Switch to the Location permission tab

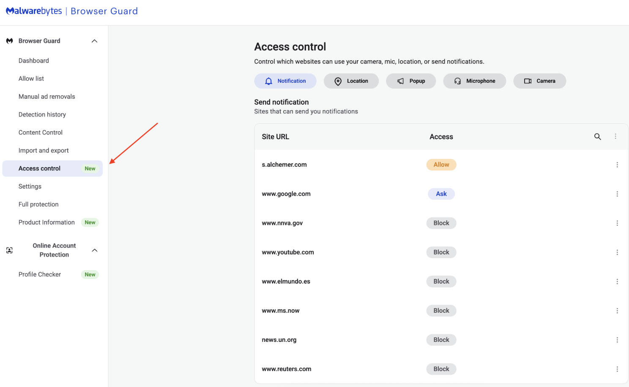tap(351, 81)
